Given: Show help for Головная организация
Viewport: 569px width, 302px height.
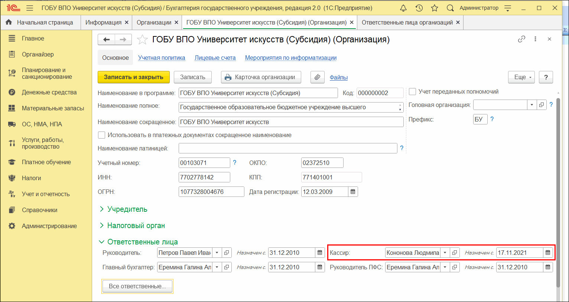Looking at the screenshot, I should tap(551, 105).
